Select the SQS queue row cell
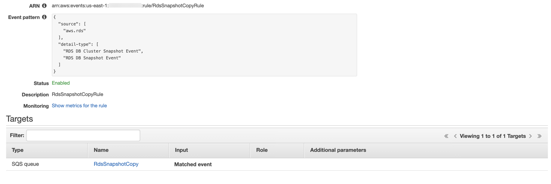 25,164
